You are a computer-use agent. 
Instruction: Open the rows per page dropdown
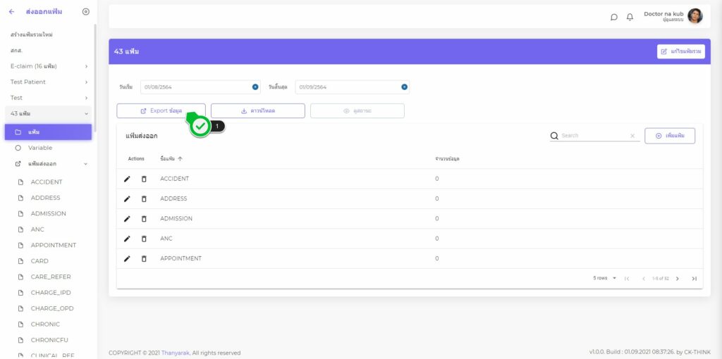[605, 278]
